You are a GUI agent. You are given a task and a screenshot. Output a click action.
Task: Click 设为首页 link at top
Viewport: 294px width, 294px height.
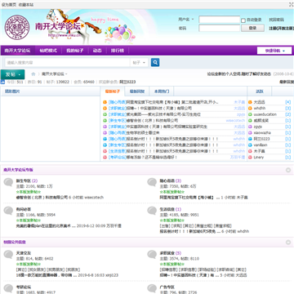point(9,5)
